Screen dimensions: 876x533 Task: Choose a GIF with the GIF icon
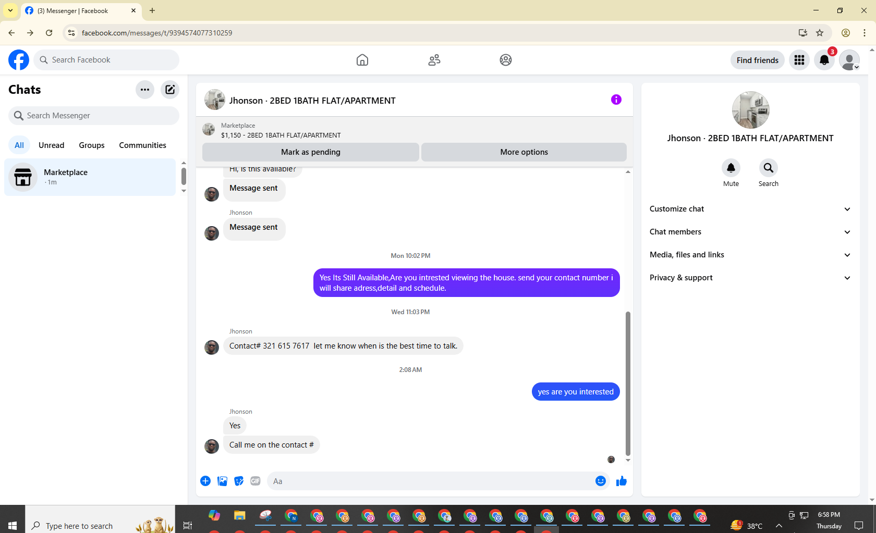(256, 481)
